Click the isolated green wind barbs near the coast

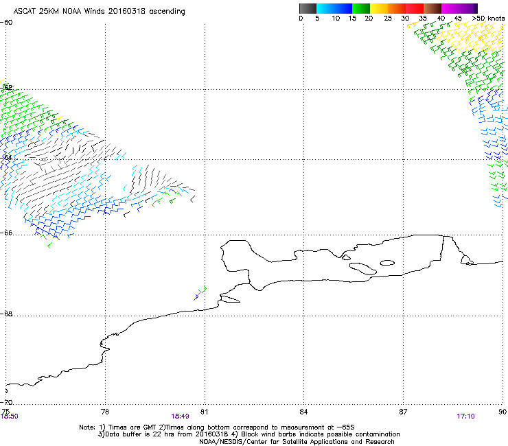point(200,293)
